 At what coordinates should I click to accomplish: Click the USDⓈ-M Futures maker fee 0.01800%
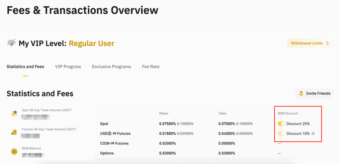tap(168, 134)
